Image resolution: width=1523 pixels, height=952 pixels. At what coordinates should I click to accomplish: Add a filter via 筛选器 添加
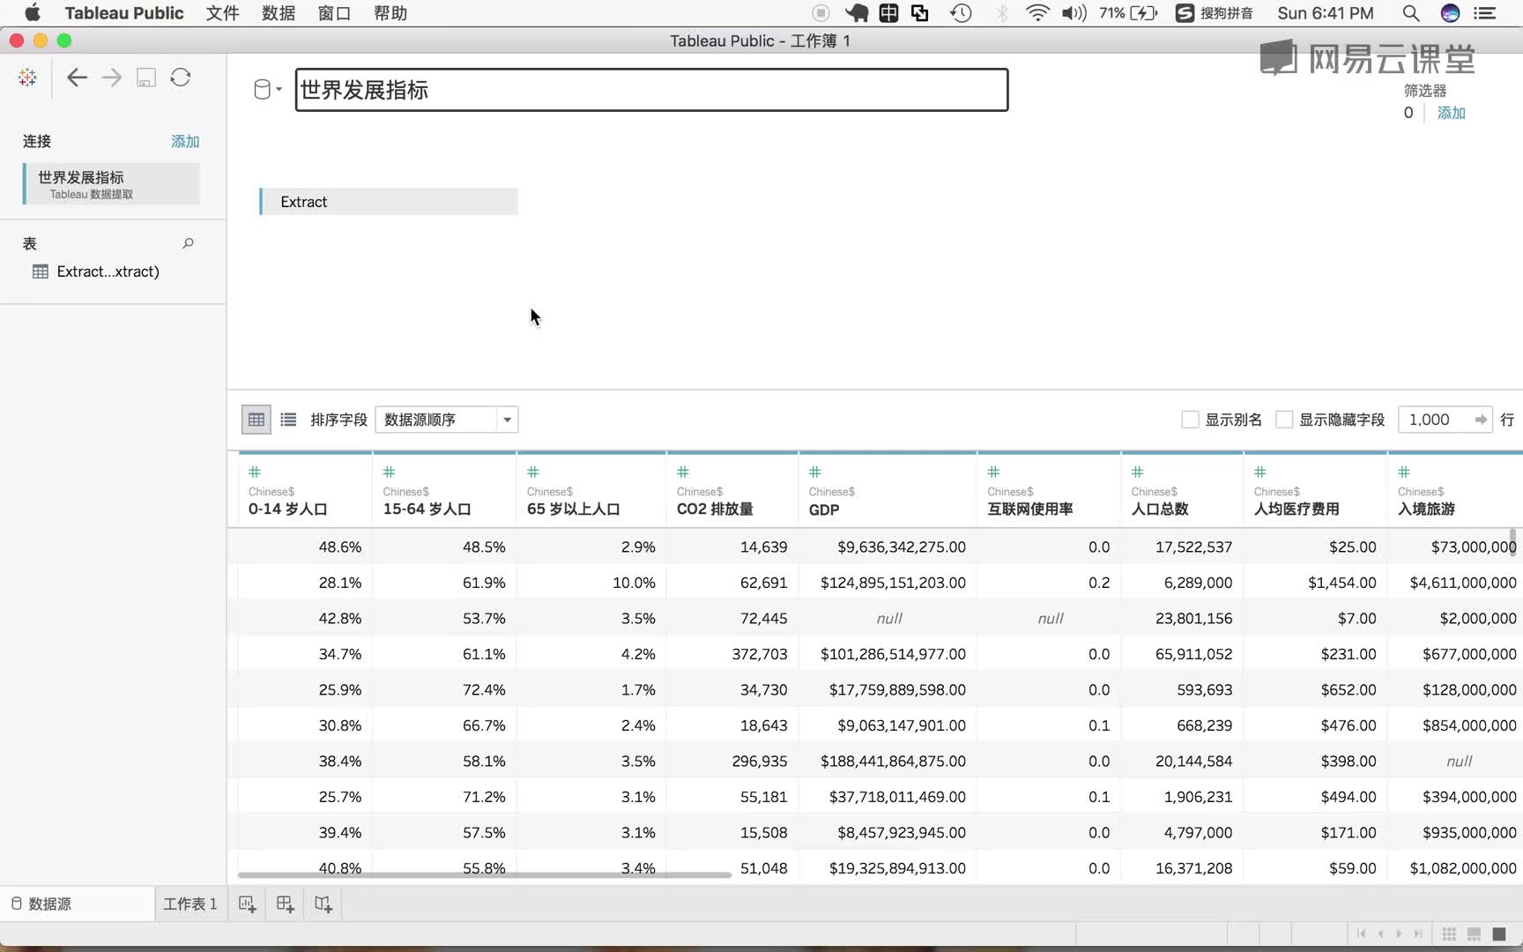(1451, 113)
